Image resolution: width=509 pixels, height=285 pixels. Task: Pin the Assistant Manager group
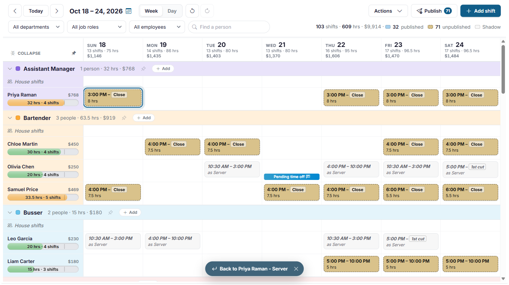coord(143,69)
